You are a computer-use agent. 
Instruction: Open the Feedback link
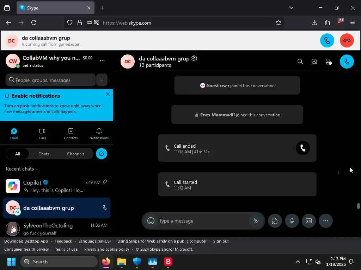point(63,241)
